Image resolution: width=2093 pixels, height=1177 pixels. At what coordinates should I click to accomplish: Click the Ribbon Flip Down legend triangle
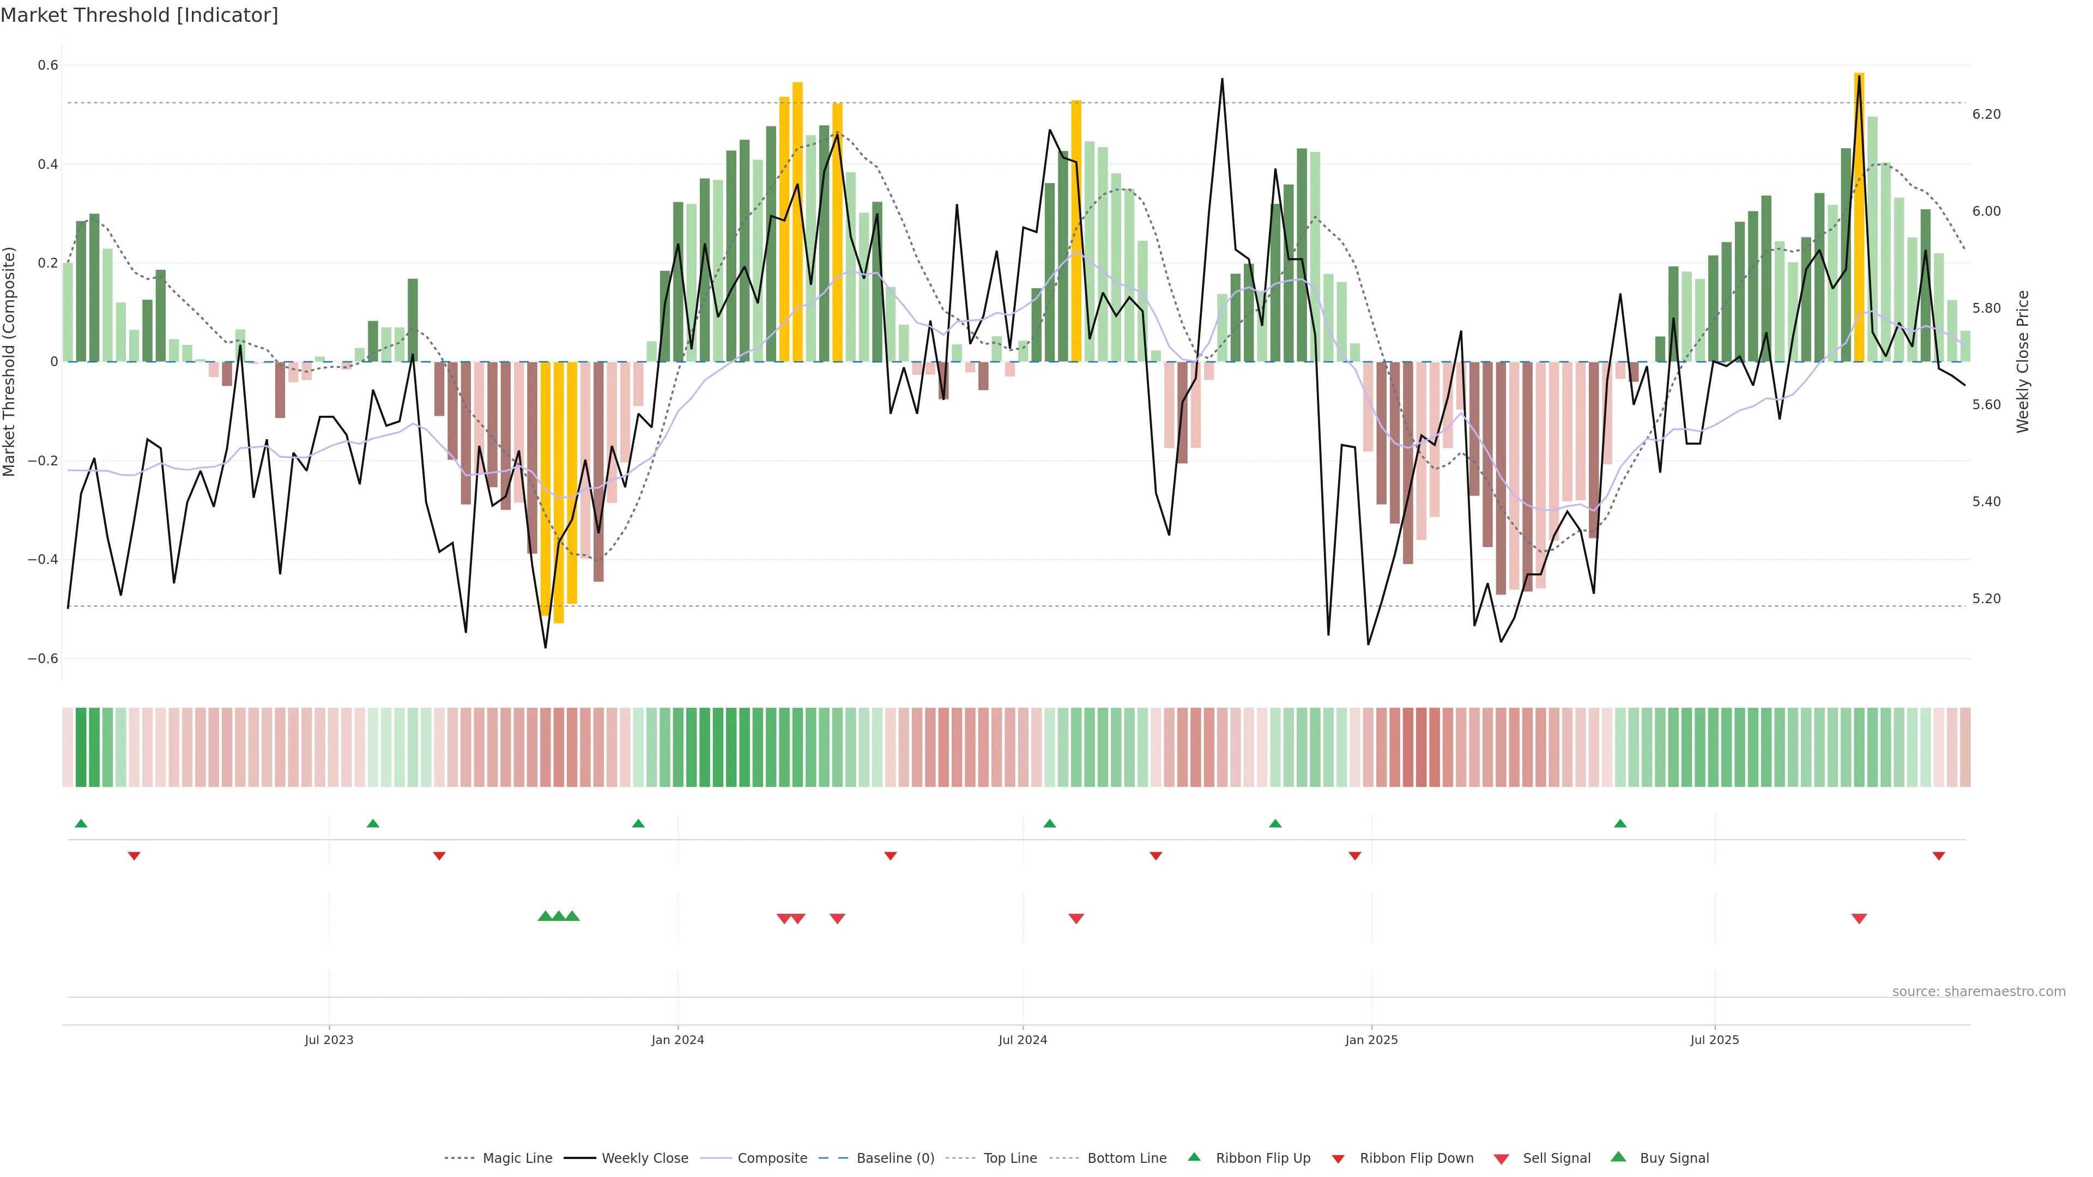point(1338,1159)
